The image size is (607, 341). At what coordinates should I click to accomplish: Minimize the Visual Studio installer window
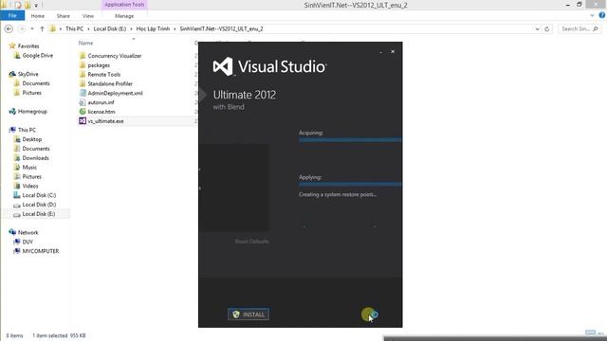(381, 51)
